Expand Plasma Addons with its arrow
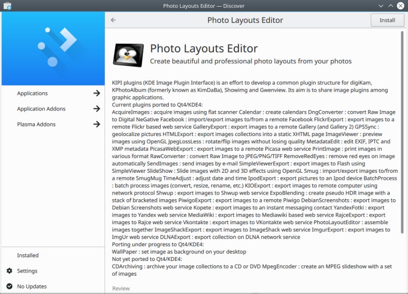Screen dimensions: 408x294 [97, 124]
